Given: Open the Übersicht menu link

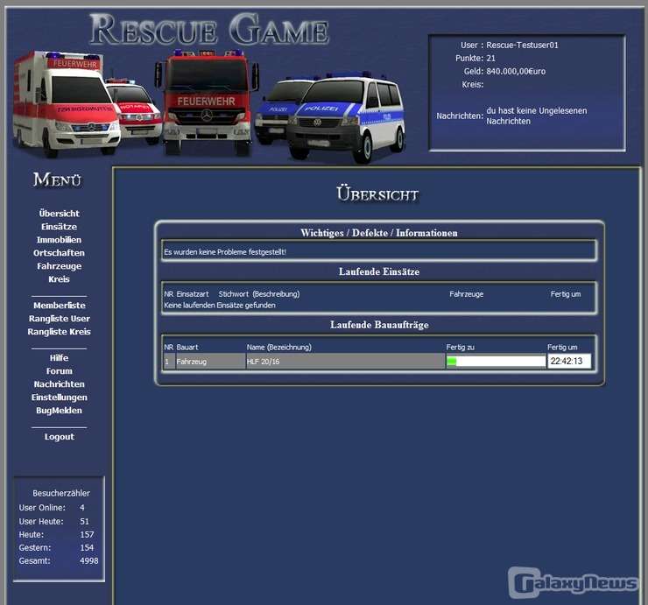Looking at the screenshot, I should coord(59,214).
